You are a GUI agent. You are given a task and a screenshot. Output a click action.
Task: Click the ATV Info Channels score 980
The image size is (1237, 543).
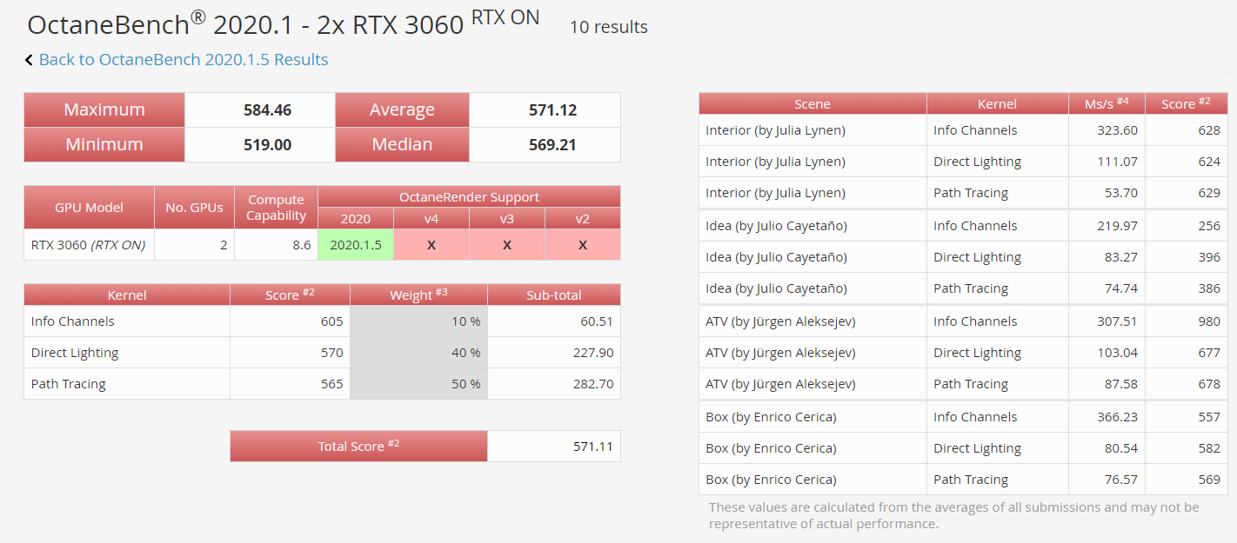point(1209,321)
